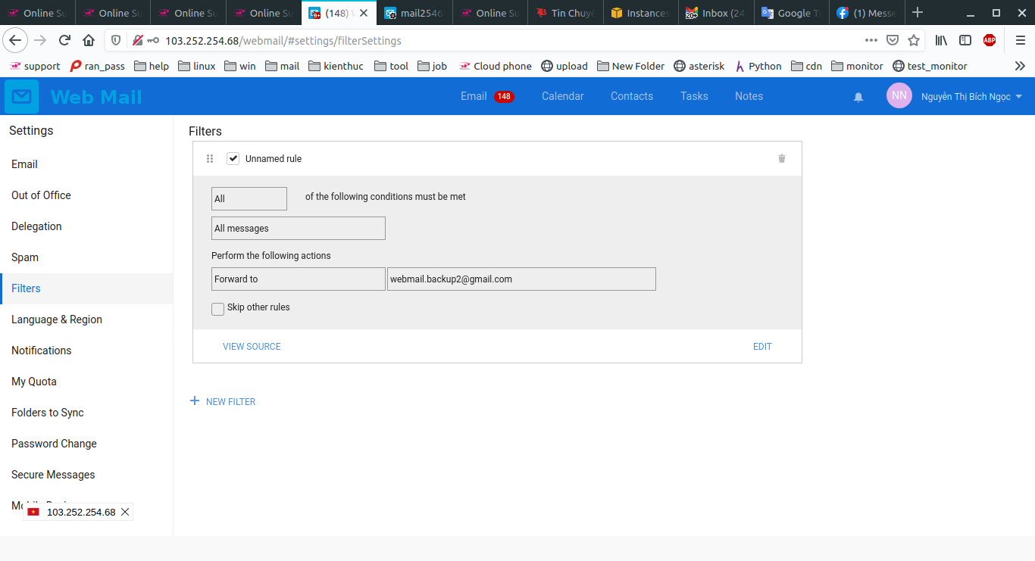Toggle sidebar view icon
The height and width of the screenshot is (561, 1035).
pyautogui.click(x=965, y=40)
